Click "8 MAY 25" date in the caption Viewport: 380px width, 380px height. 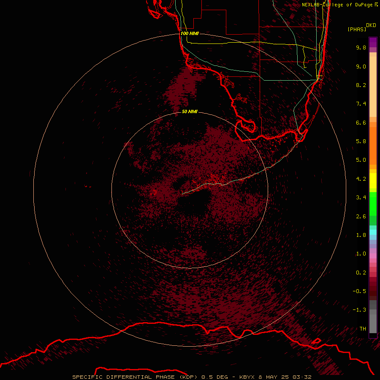pos(274,377)
